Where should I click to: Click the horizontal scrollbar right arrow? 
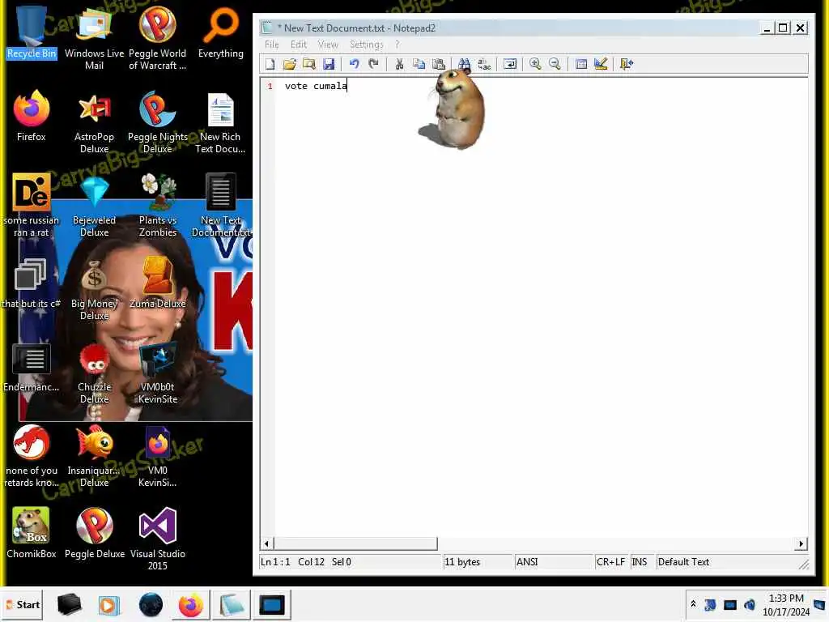coord(801,543)
